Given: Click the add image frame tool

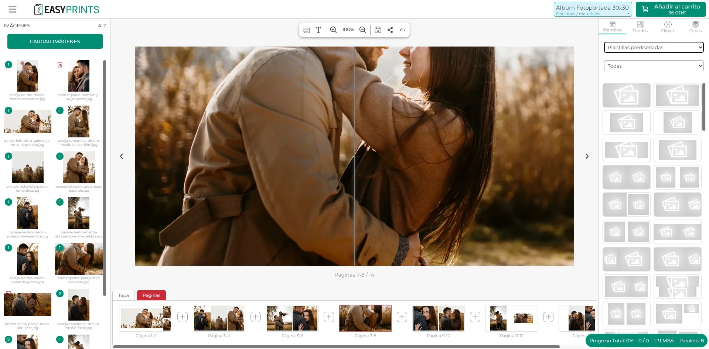Looking at the screenshot, I should pos(306,30).
